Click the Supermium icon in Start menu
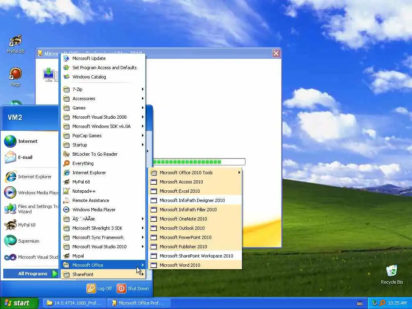The width and height of the screenshot is (412, 309). [10, 241]
